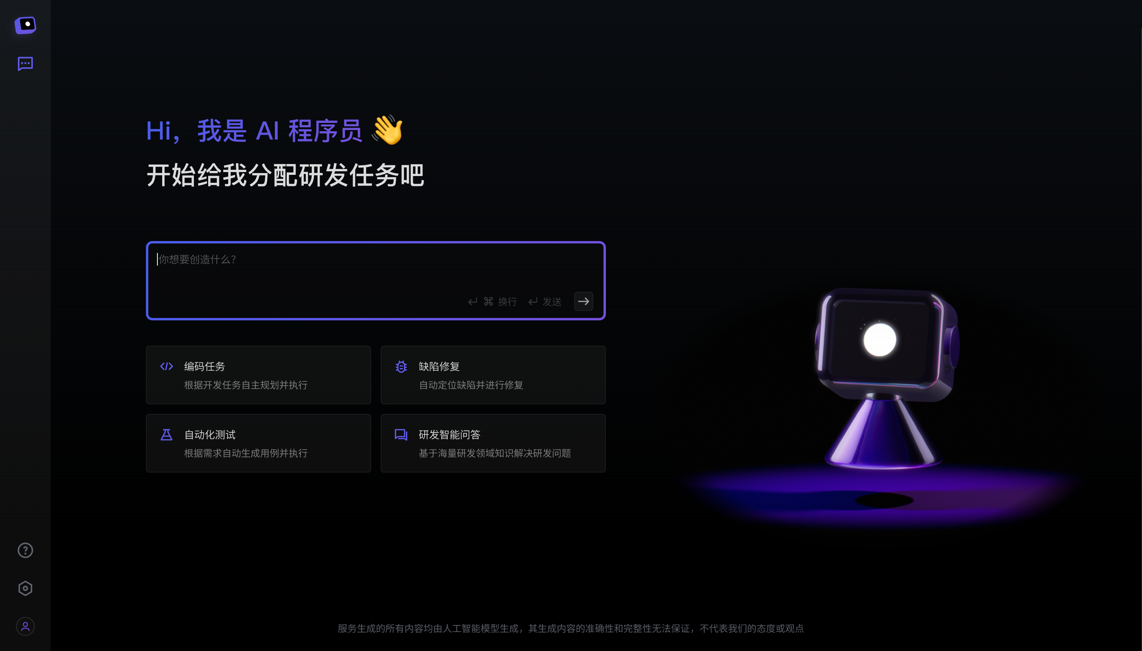Click the help question mark icon
The height and width of the screenshot is (651, 1142).
(24, 551)
